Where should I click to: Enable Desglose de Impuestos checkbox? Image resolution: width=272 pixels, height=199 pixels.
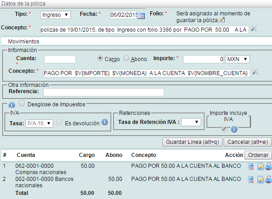click(22, 103)
